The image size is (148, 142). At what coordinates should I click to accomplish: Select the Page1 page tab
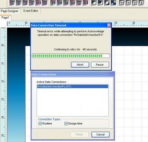(x=6, y=17)
